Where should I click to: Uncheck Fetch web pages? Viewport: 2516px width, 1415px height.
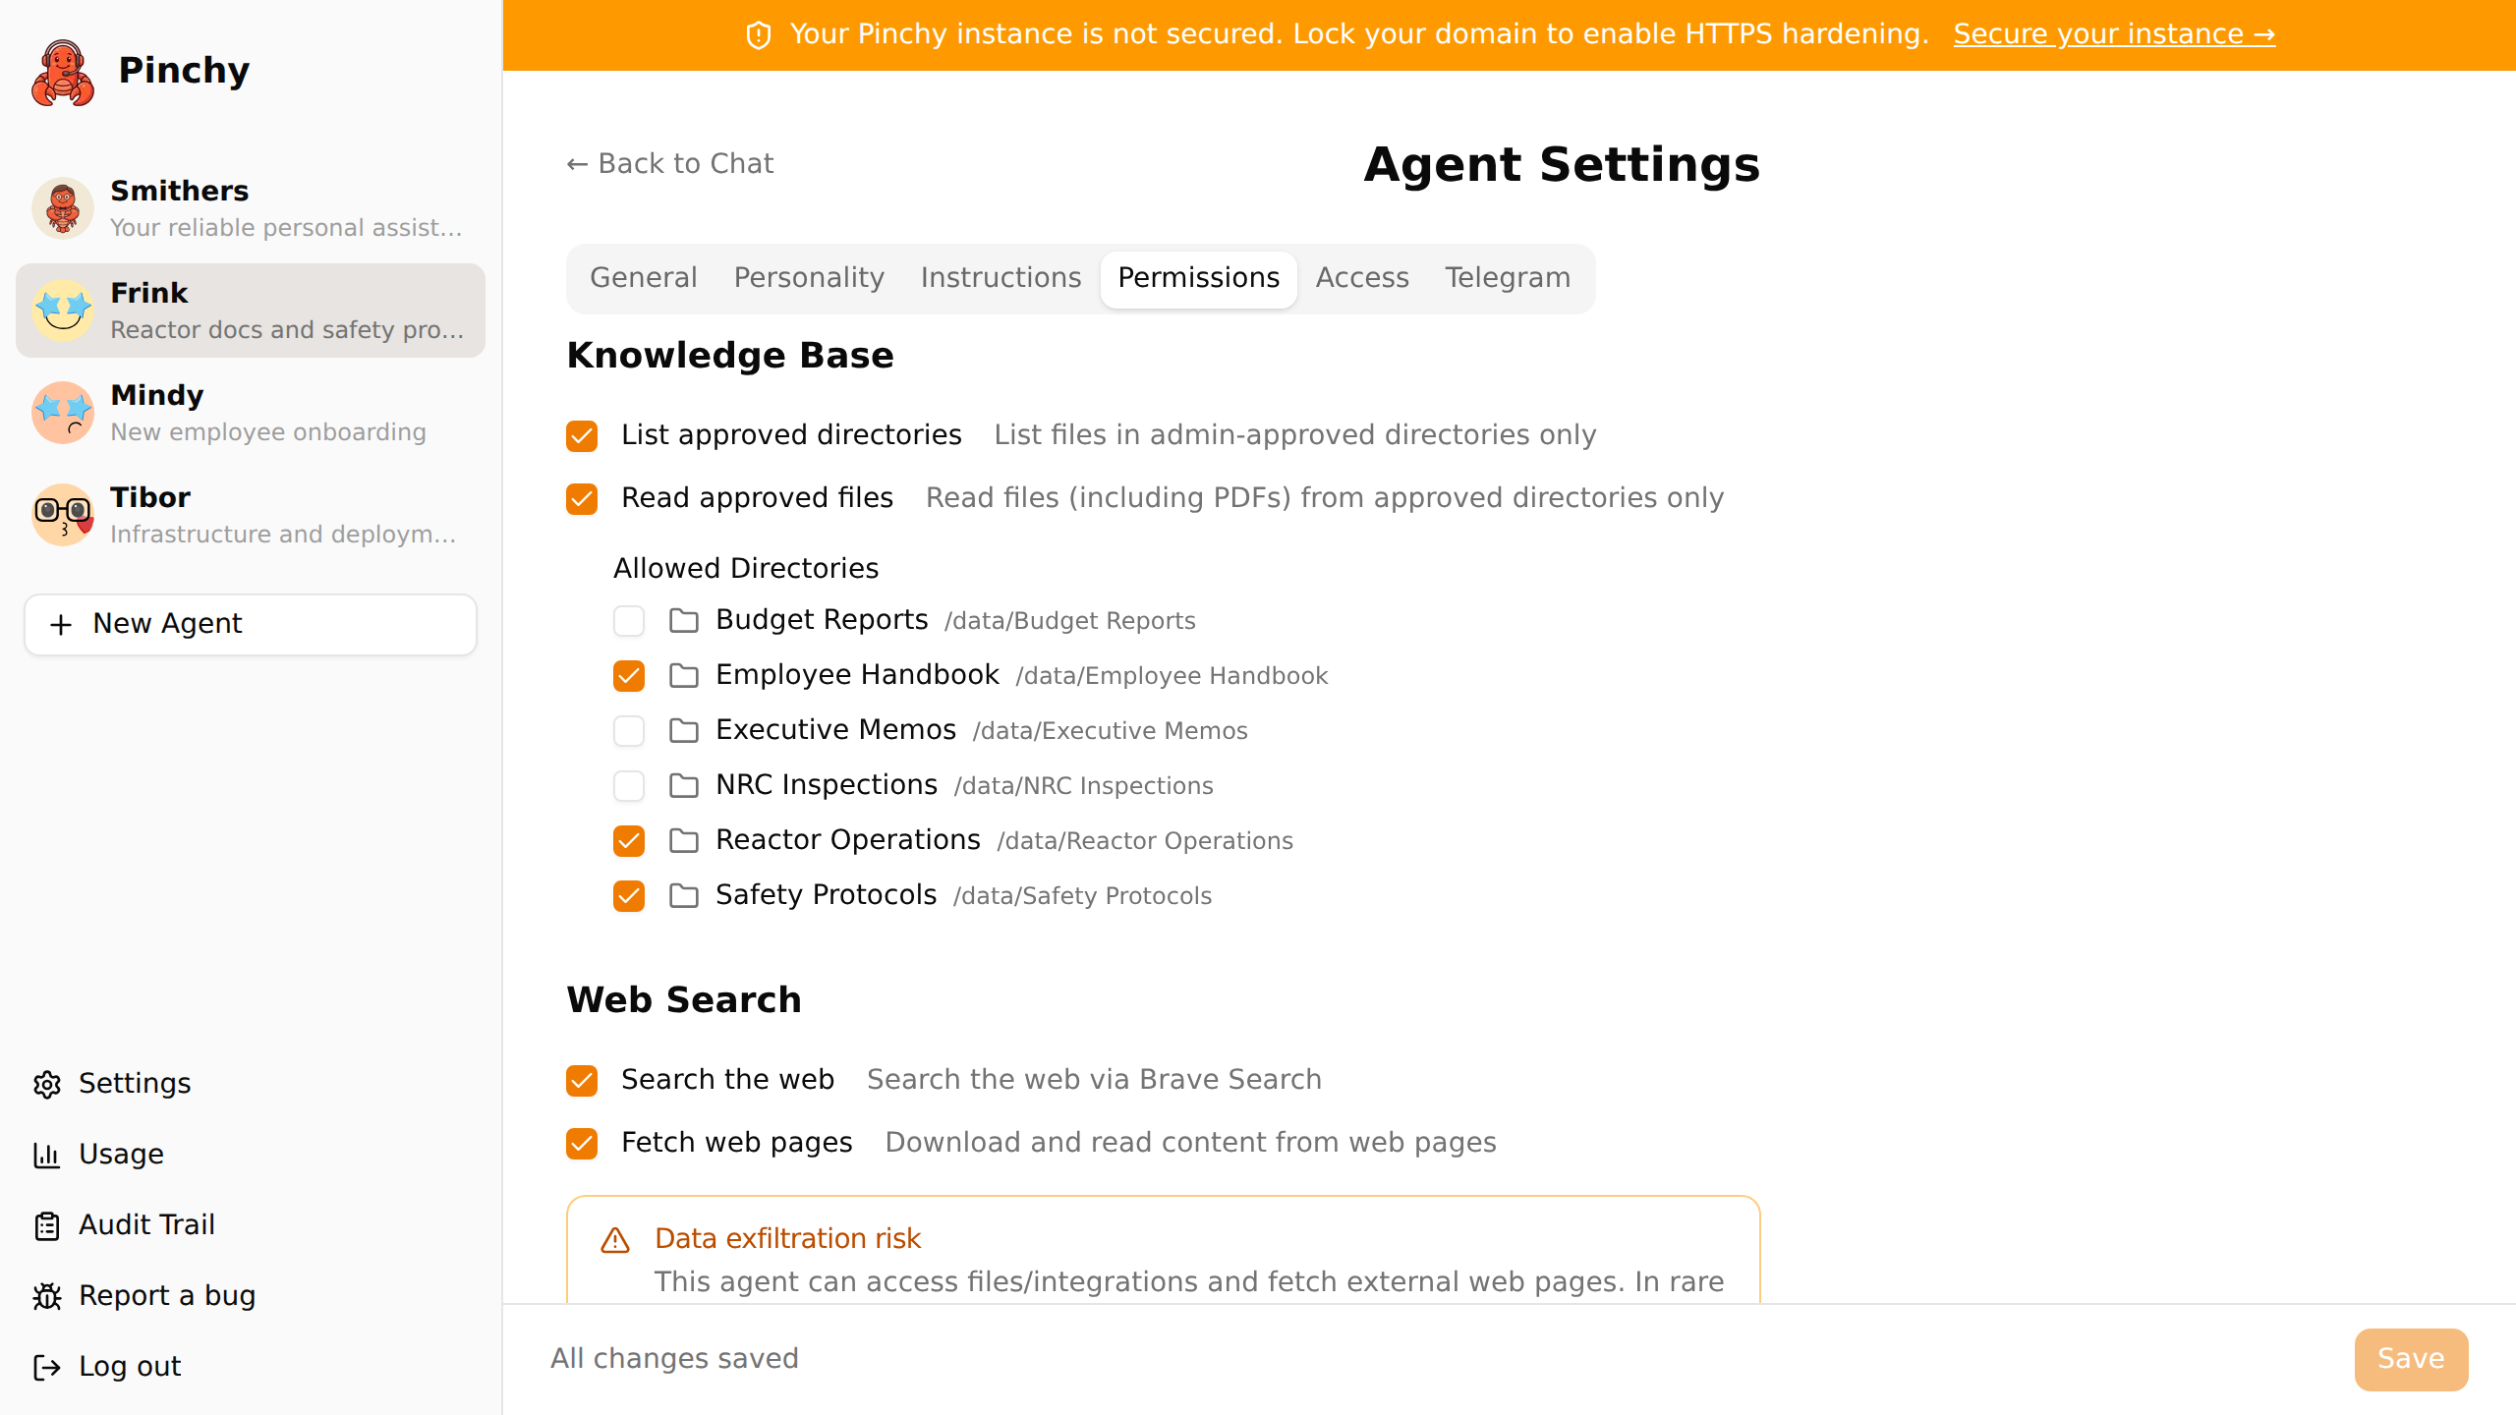click(x=582, y=1143)
